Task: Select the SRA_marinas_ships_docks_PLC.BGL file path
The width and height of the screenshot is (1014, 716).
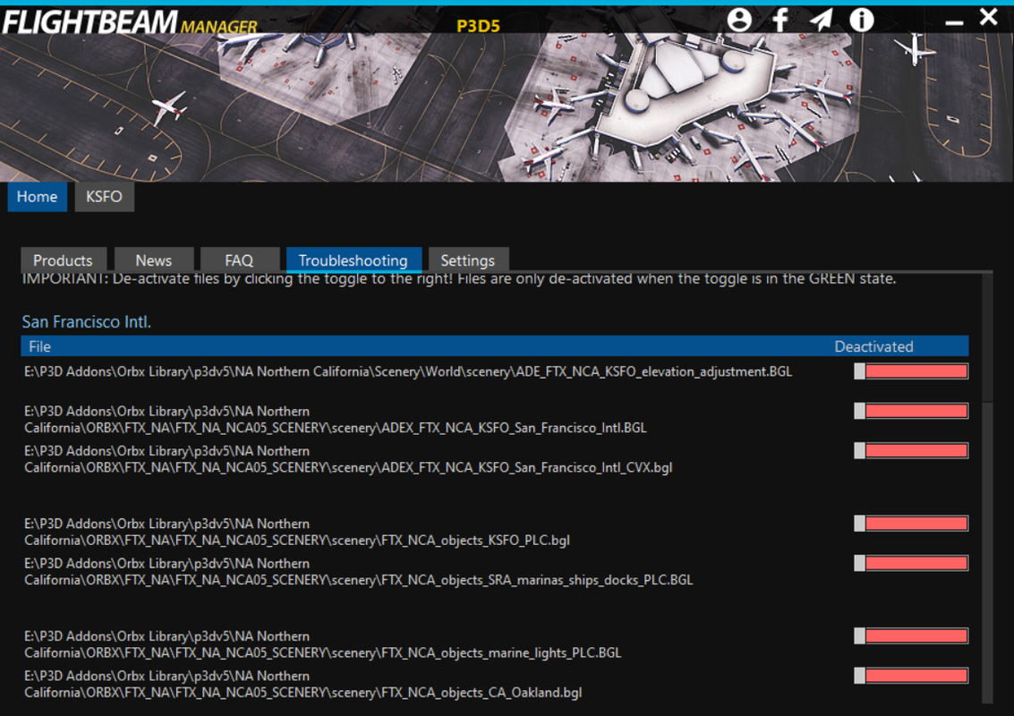Action: [358, 572]
